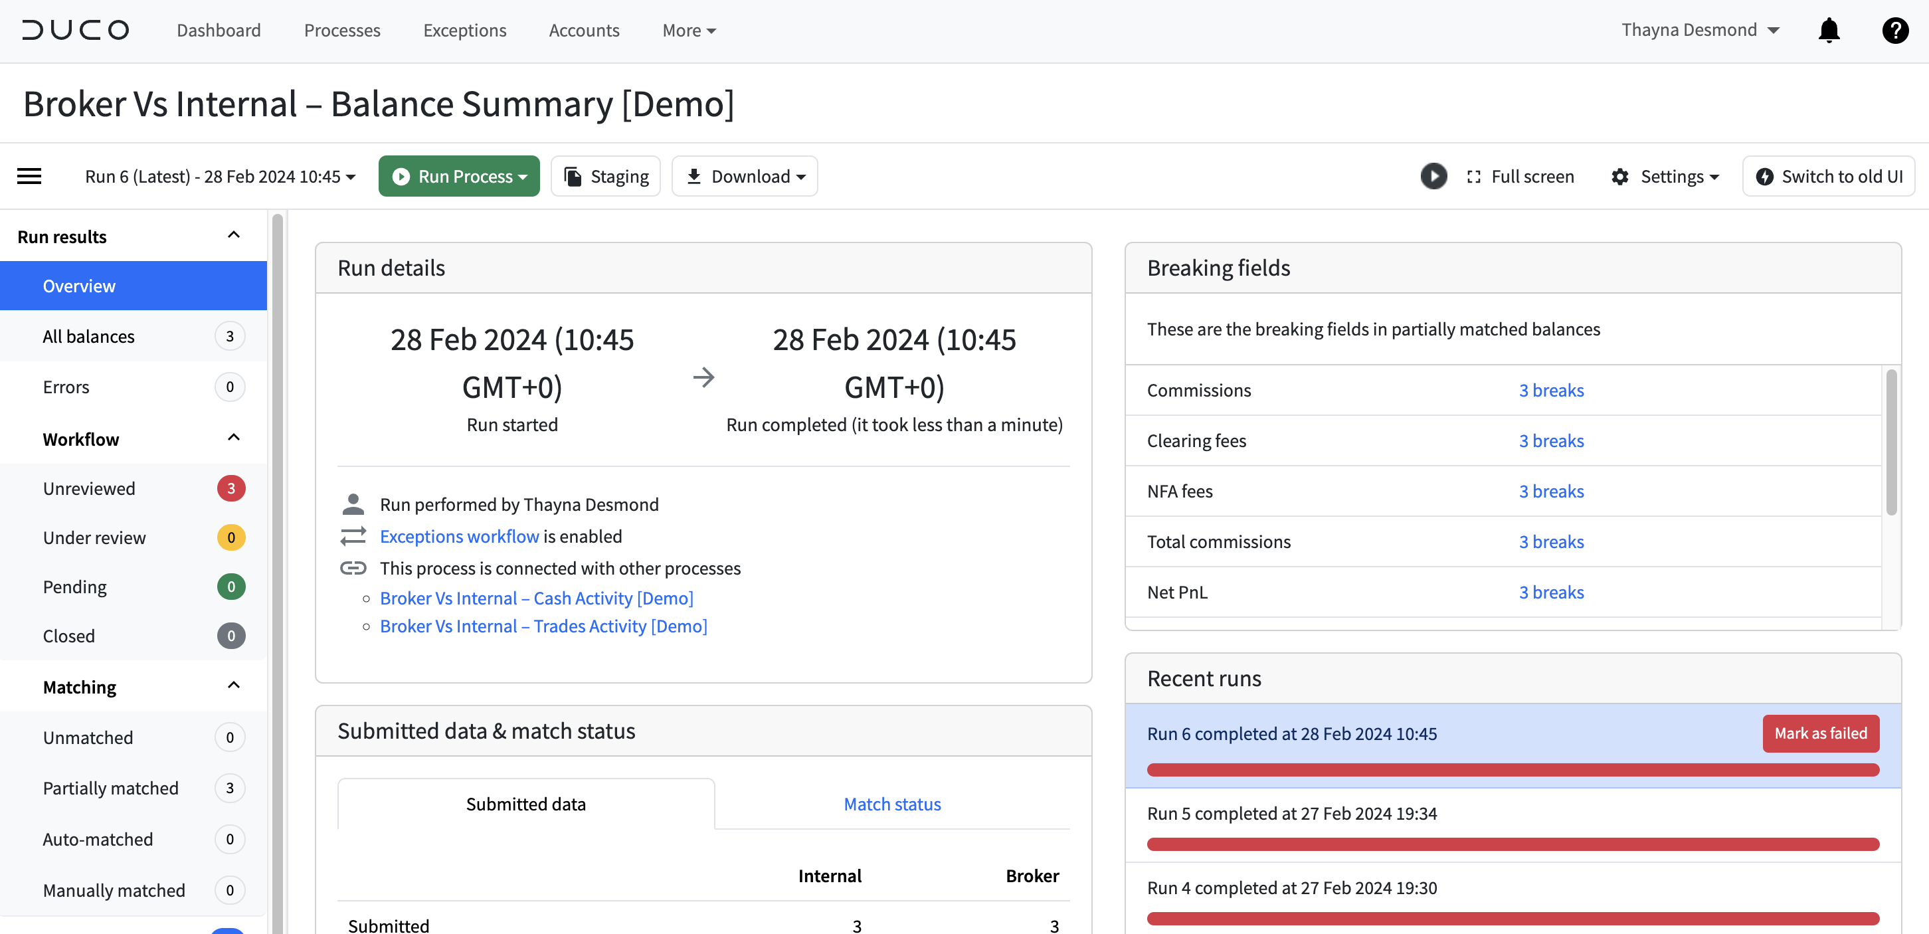The width and height of the screenshot is (1929, 934).
Task: Open Clearing fees 3 breaks link
Action: coord(1551,440)
